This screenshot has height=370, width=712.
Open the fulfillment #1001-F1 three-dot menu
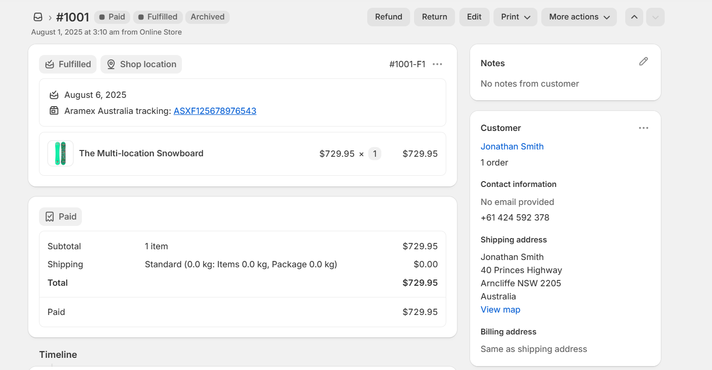(437, 64)
